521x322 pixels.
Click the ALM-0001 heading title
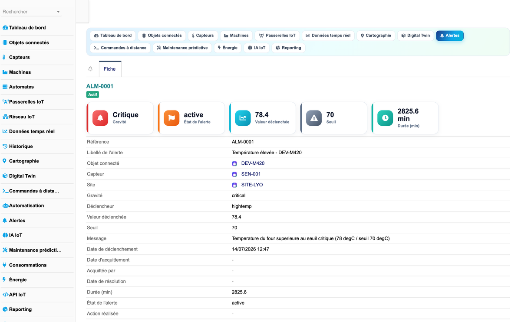[x=100, y=86]
